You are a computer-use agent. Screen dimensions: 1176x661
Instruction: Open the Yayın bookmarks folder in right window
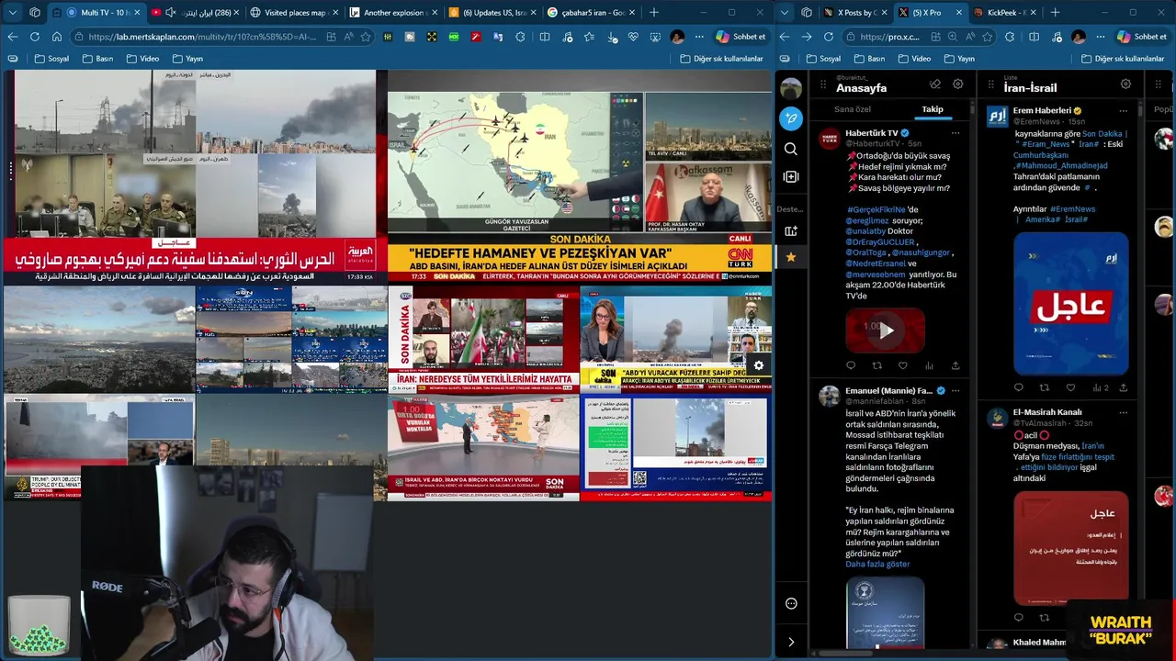[958, 59]
